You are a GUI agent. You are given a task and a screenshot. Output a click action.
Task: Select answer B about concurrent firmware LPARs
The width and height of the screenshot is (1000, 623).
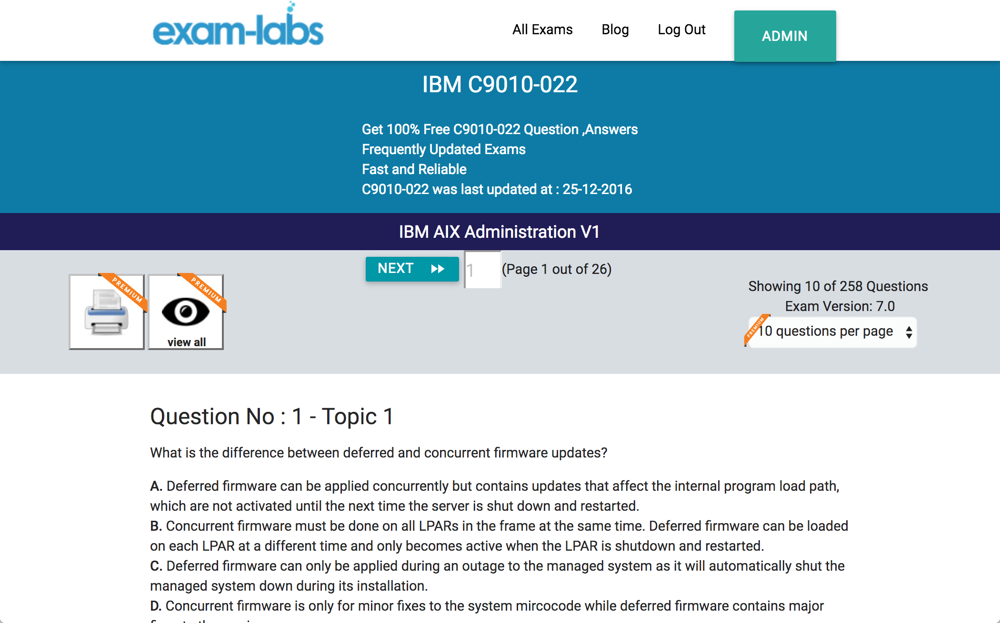click(499, 536)
